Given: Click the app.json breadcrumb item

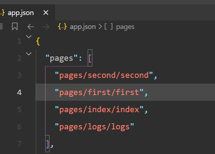Looking at the screenshot, I should click(82, 27).
